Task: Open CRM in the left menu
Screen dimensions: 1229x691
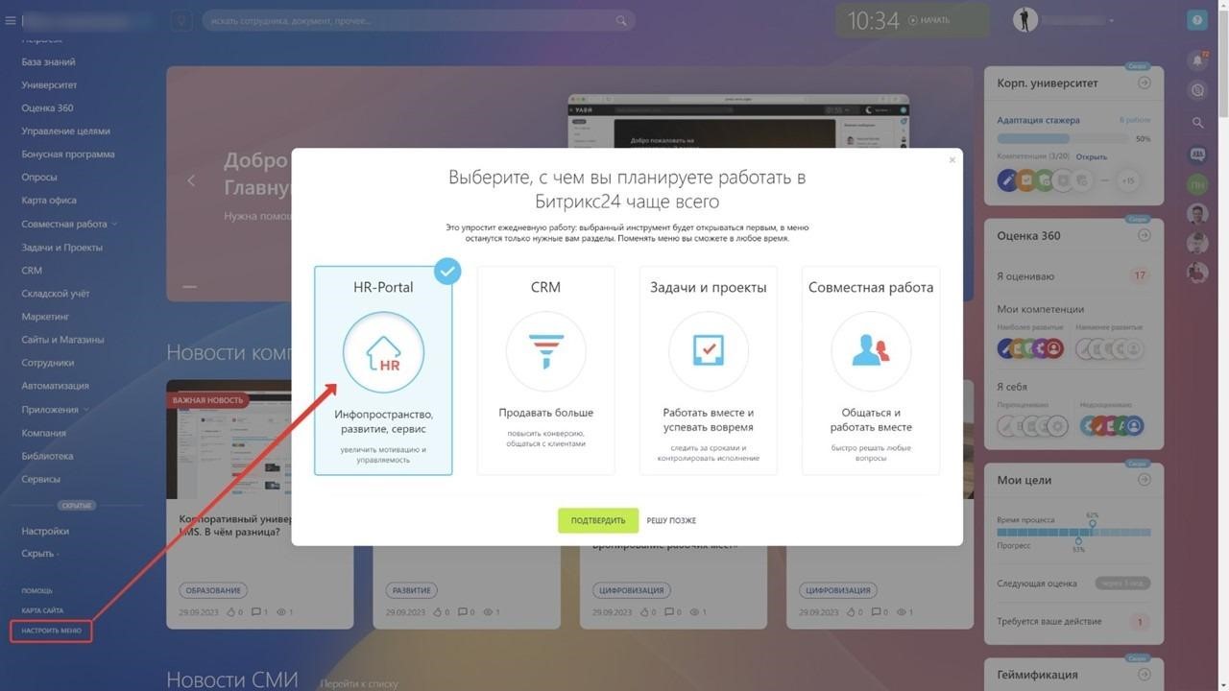Action: [x=32, y=270]
